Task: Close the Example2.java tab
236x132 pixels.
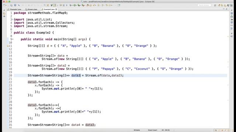Action: (x=56, y=9)
